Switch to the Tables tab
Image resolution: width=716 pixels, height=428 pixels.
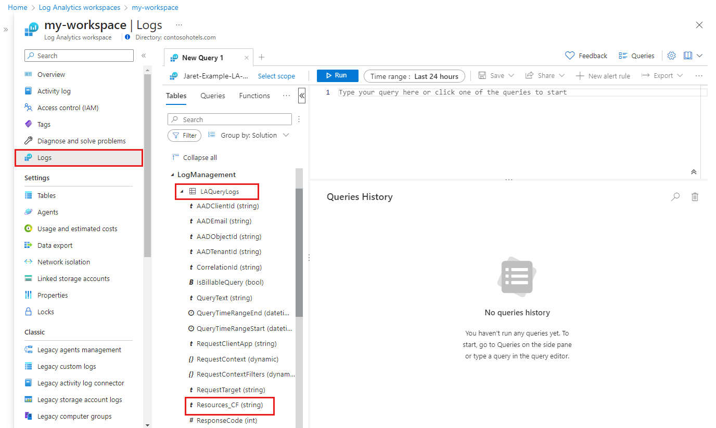176,96
